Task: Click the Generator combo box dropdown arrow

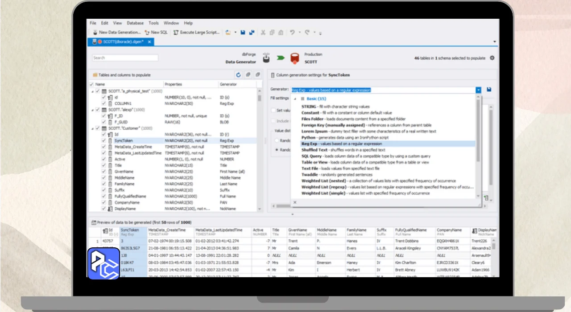Action: [x=478, y=90]
